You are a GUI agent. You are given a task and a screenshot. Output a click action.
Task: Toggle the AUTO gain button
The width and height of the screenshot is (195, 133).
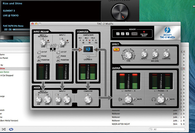click(x=53, y=45)
